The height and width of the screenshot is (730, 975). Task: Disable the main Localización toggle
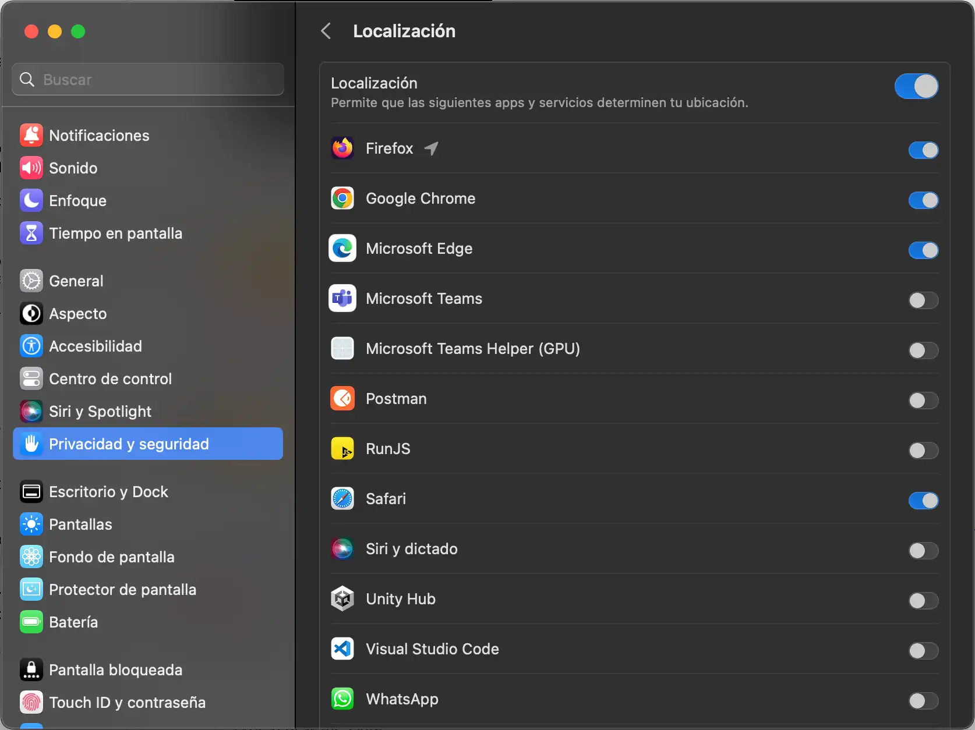point(916,87)
